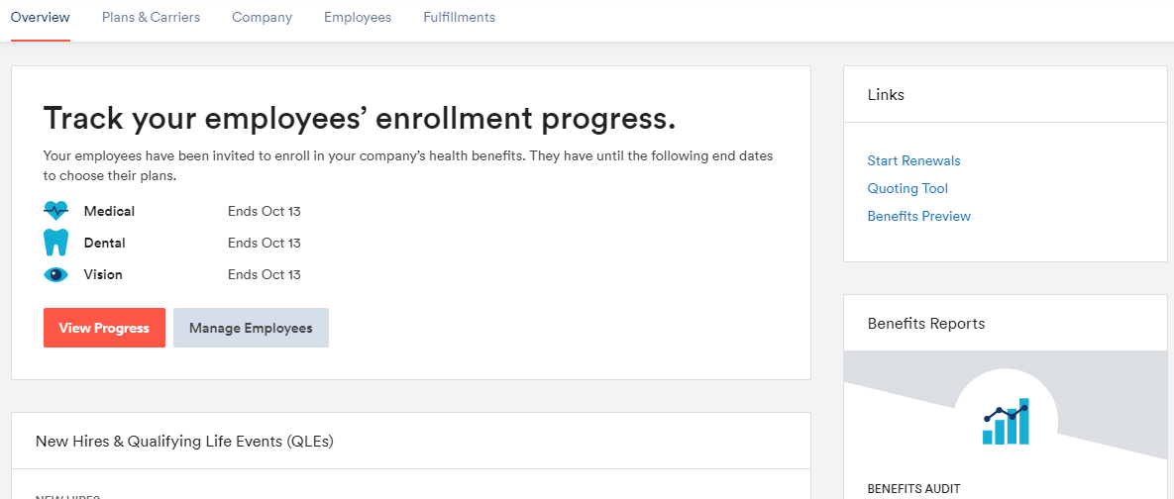Click the Medical plan label
The height and width of the screenshot is (499, 1174).
pos(109,211)
